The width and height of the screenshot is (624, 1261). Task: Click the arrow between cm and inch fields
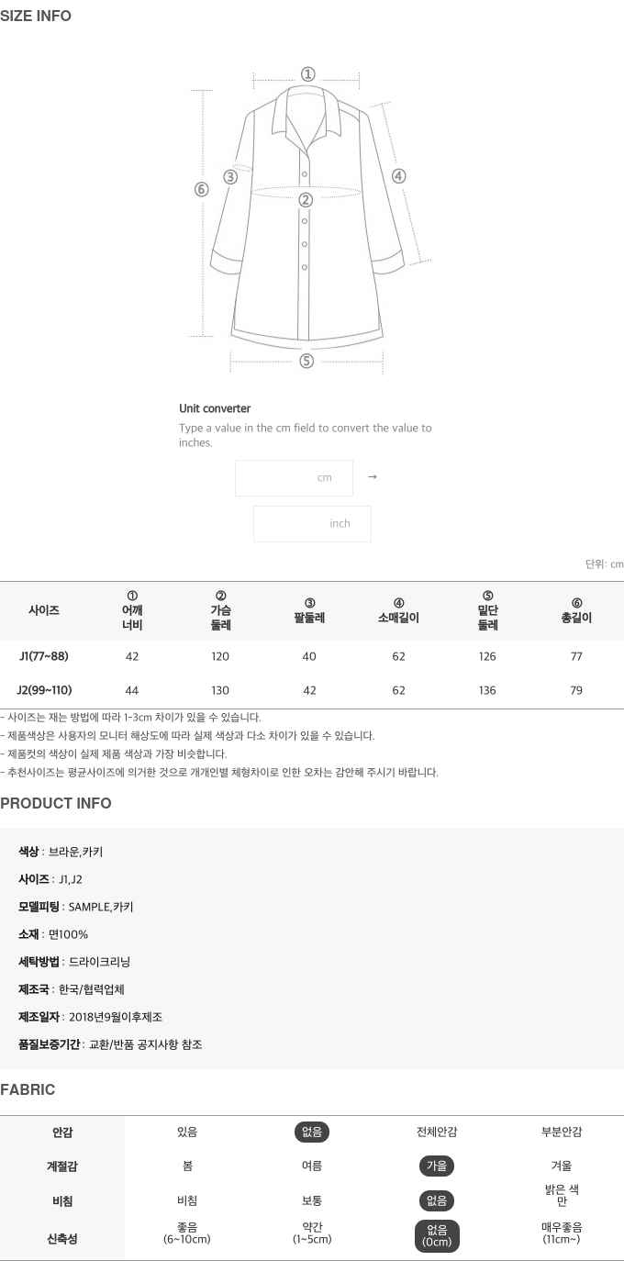(372, 477)
